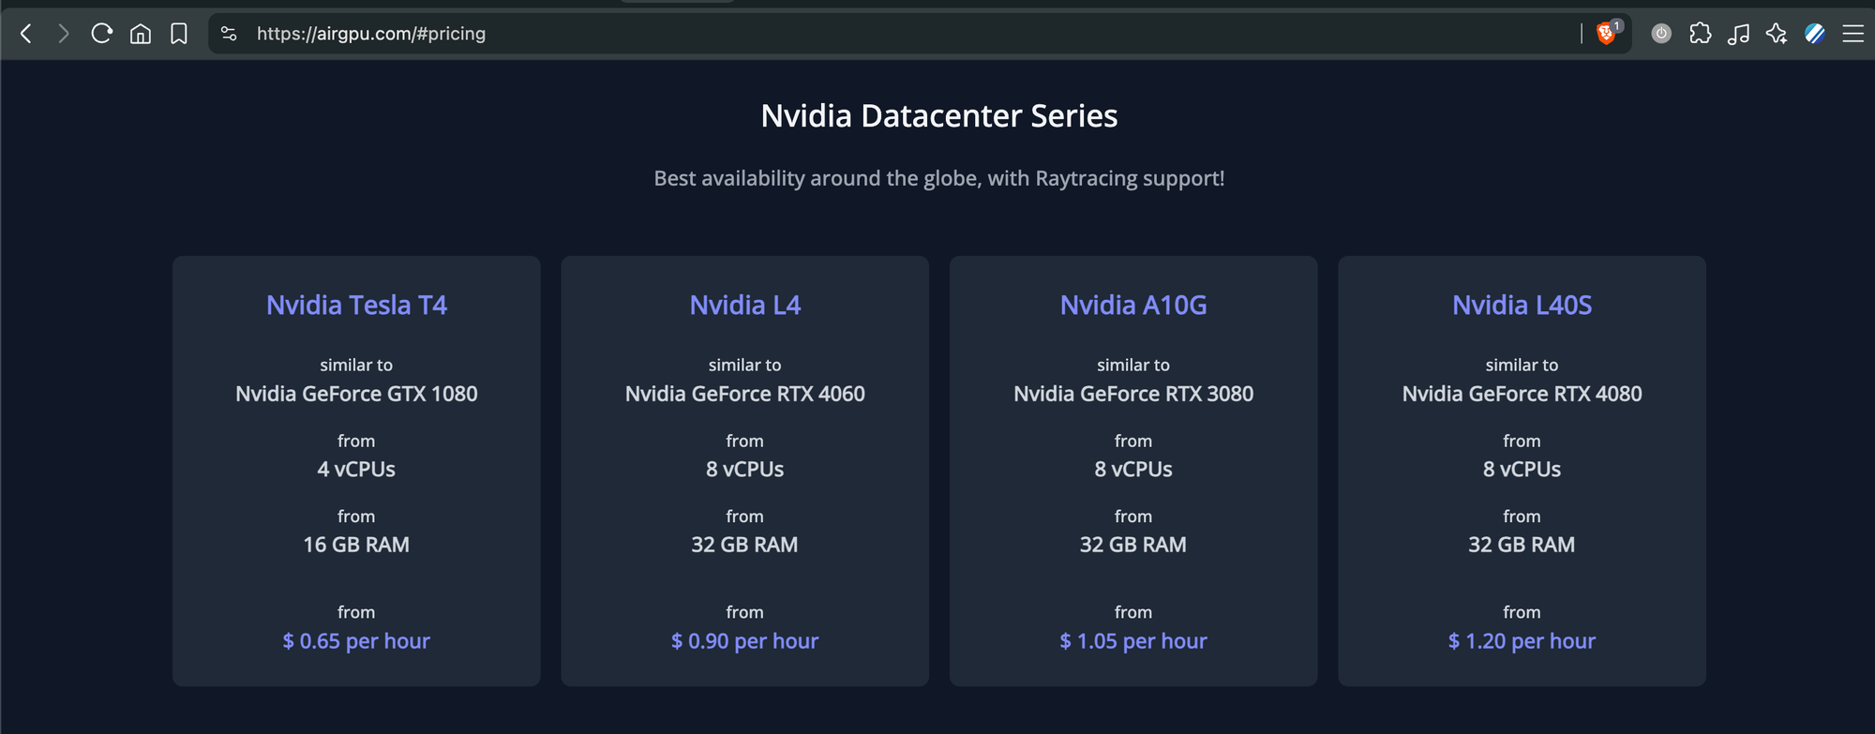Click the music note media control icon
Screen dimensions: 1875x734
click(x=1739, y=34)
